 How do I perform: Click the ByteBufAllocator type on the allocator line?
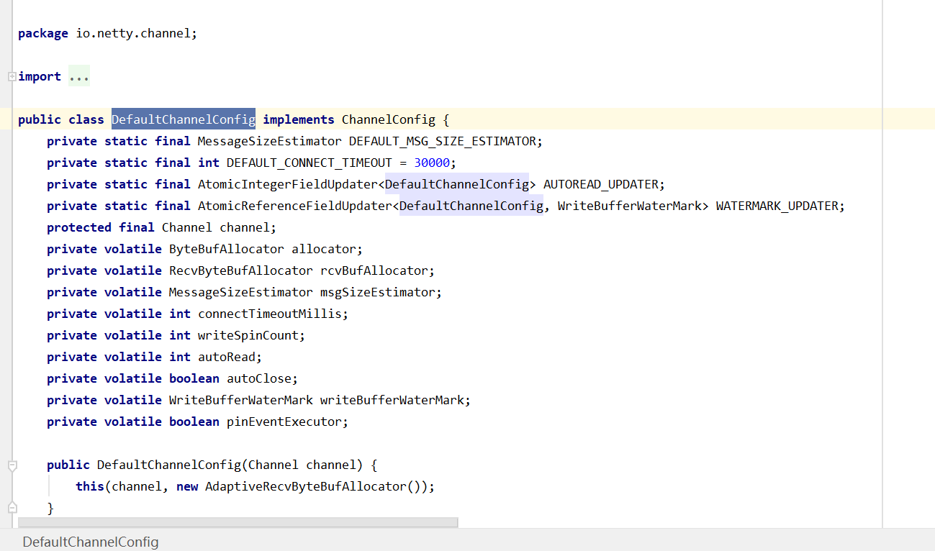(227, 249)
